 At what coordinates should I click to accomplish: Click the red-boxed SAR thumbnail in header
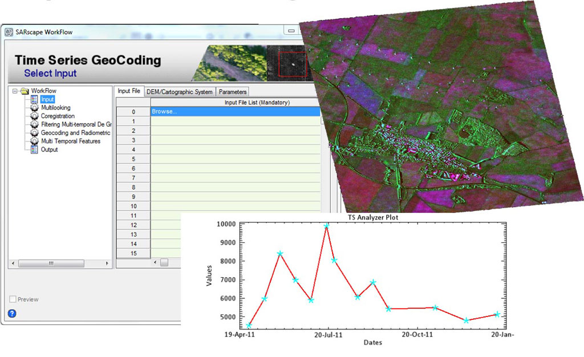tap(291, 63)
